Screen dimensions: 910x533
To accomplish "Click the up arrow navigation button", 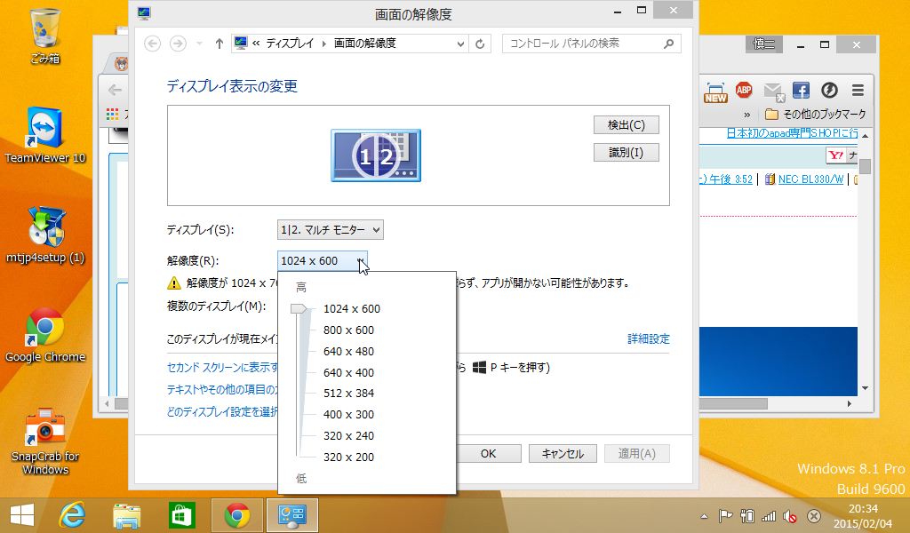I will click(220, 44).
